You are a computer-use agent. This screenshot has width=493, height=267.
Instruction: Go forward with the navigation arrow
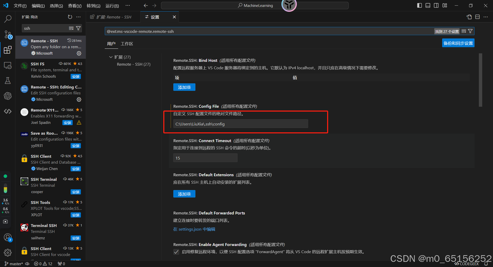[x=154, y=5]
